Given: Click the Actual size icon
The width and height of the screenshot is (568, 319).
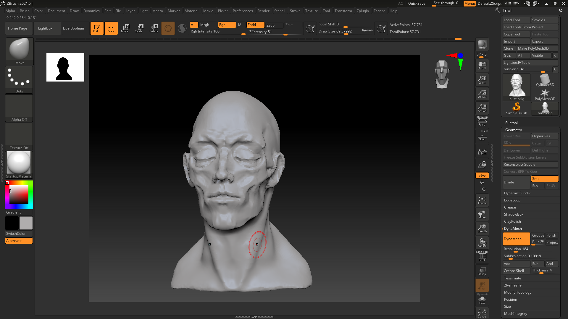Looking at the screenshot, I should click(x=482, y=94).
